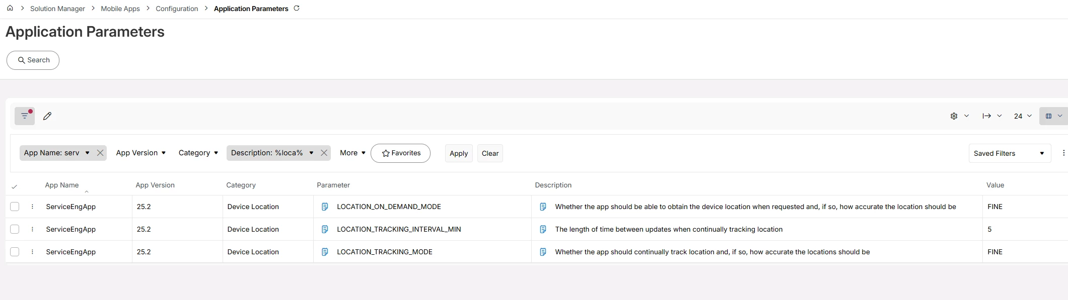The height and width of the screenshot is (300, 1068).
Task: Navigate to Solution Manager breadcrumb
Action: [57, 9]
